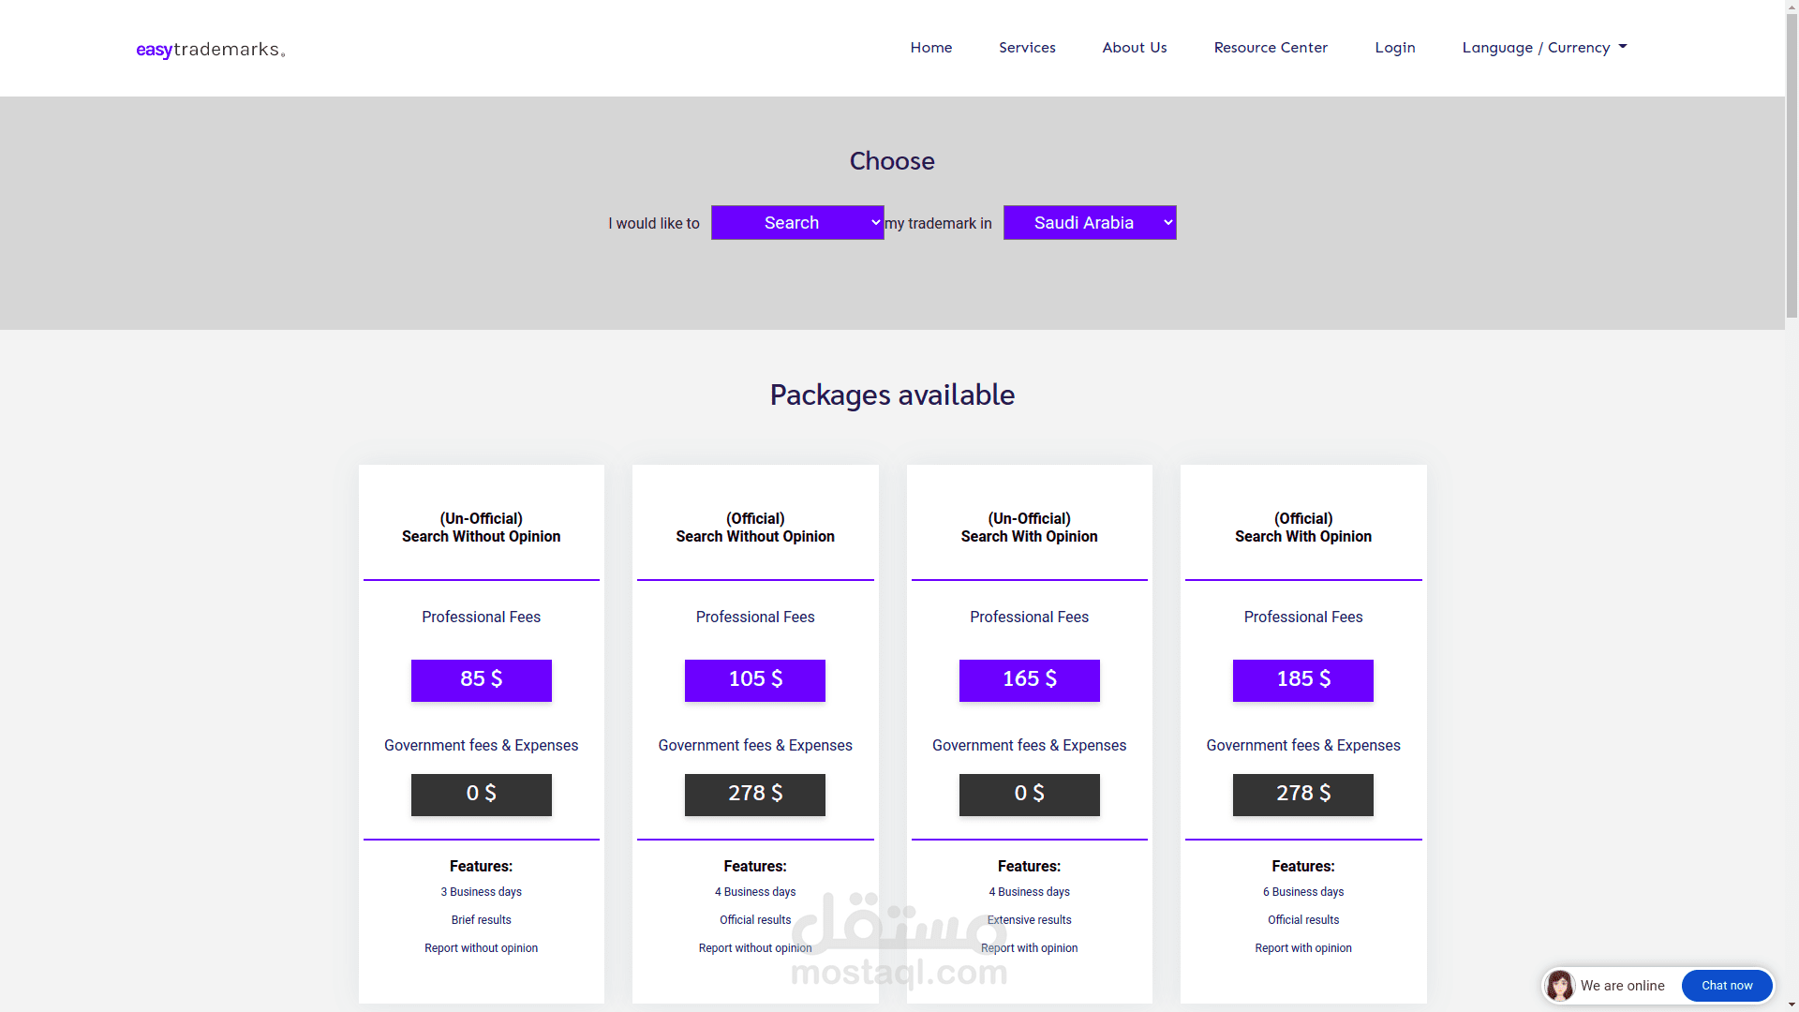Open the Services menu item

pos(1027,48)
